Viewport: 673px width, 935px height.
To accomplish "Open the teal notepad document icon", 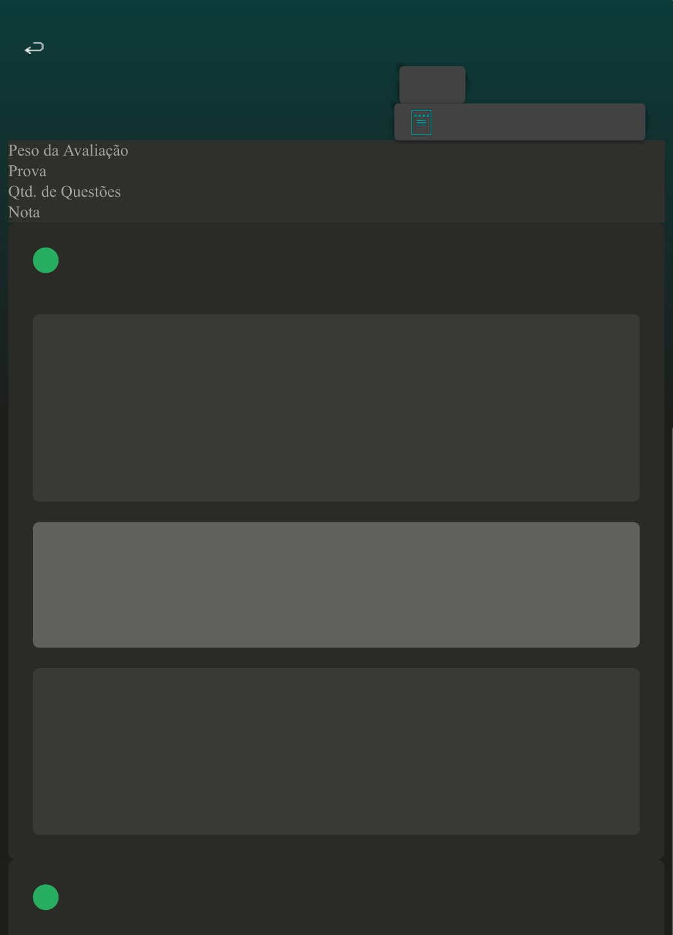I will 421,122.
